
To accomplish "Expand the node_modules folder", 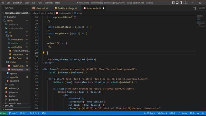I will pos(16,28).
